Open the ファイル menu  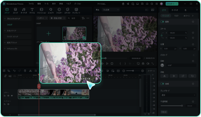coord(31,4)
